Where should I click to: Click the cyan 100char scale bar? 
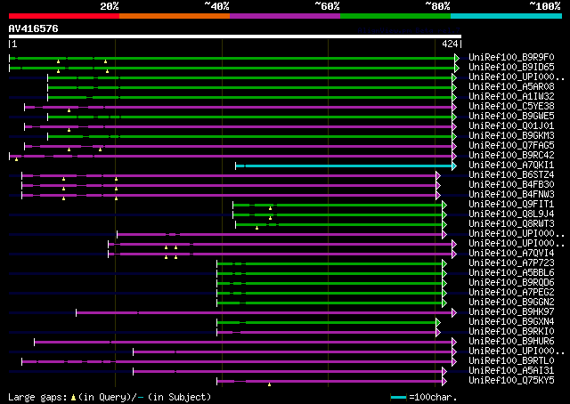[398, 397]
